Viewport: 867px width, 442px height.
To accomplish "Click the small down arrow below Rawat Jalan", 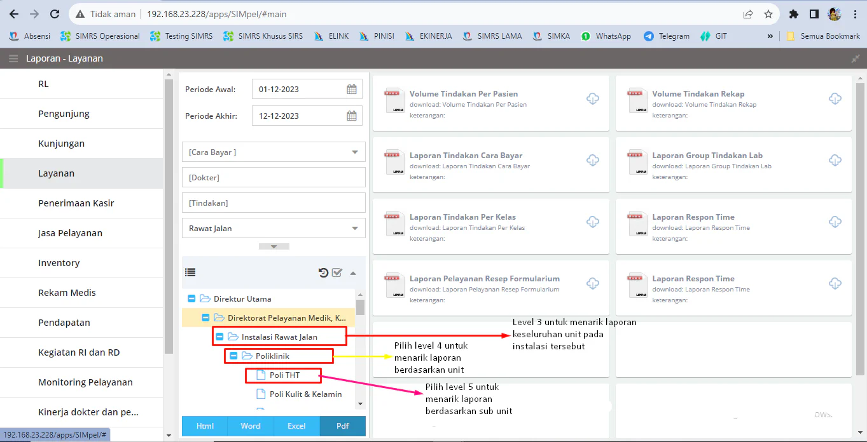I will 274,246.
